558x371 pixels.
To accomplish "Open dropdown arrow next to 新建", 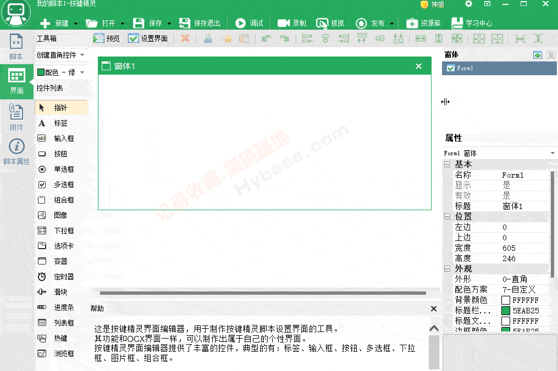I will pos(76,24).
